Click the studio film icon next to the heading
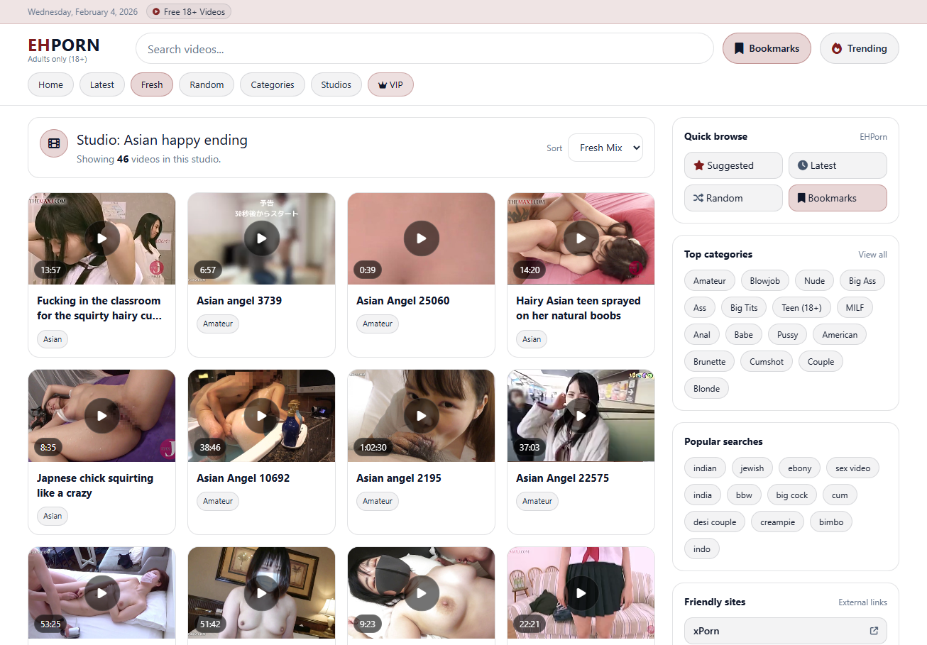 pos(54,143)
